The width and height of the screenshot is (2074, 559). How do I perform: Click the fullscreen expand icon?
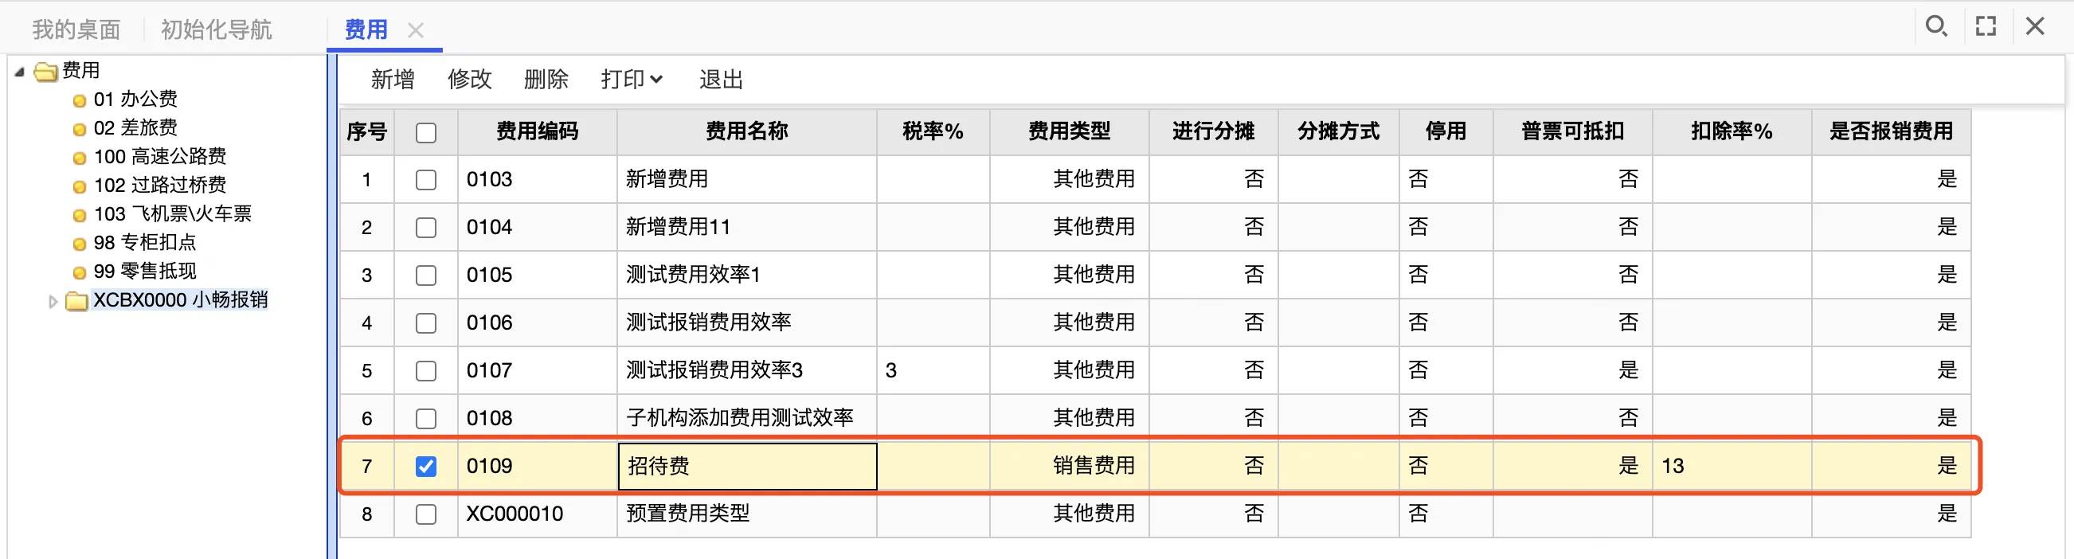pos(1986,26)
